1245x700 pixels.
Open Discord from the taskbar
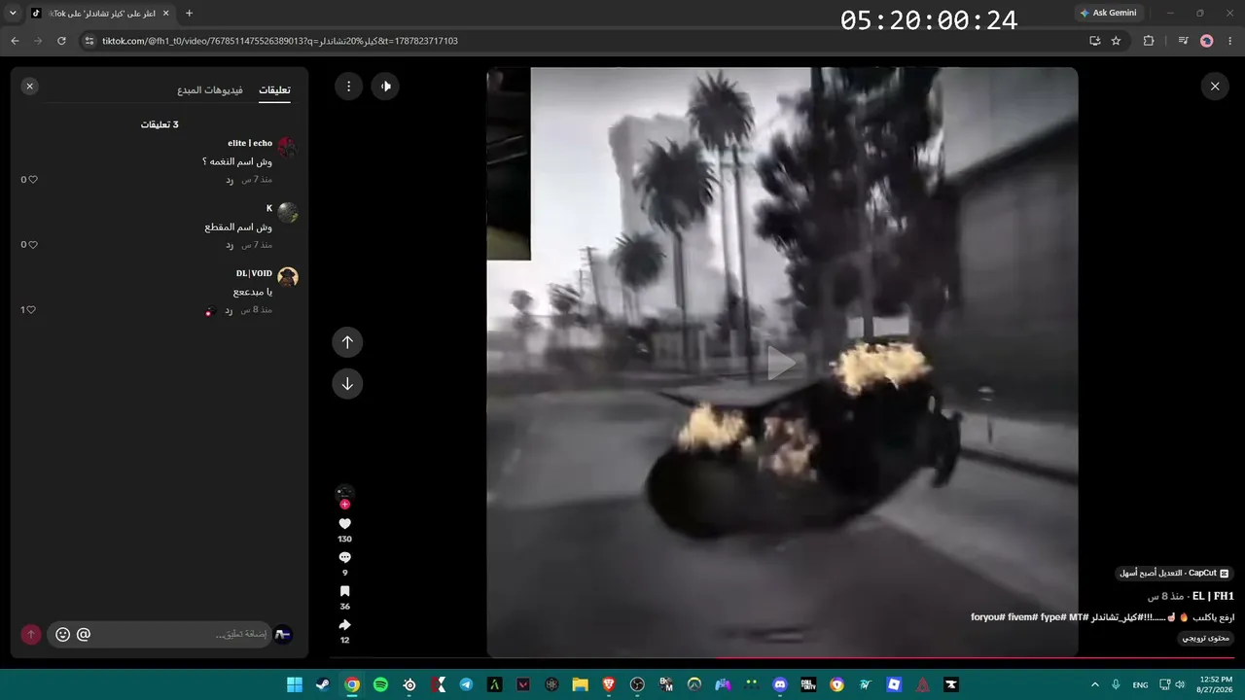tap(779, 684)
